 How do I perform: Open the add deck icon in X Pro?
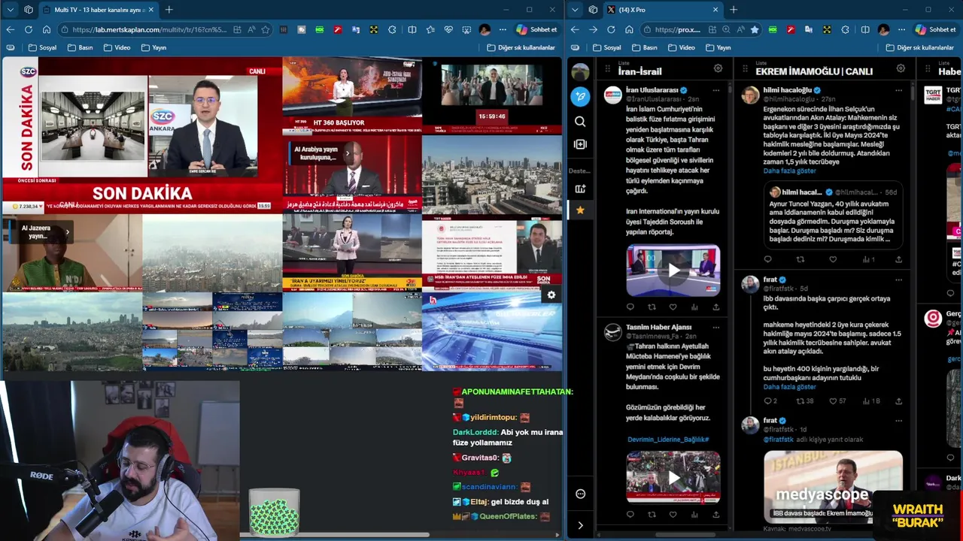[x=580, y=189]
